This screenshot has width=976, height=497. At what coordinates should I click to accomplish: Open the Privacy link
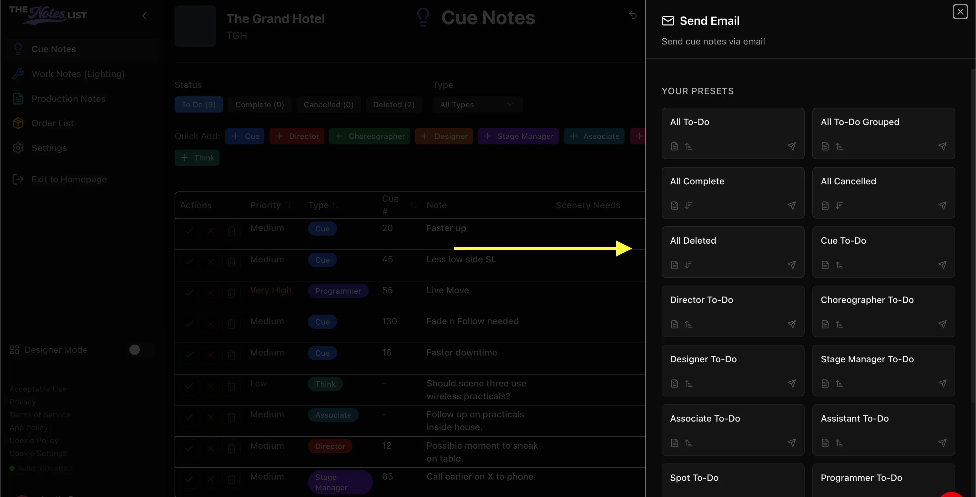(x=22, y=402)
